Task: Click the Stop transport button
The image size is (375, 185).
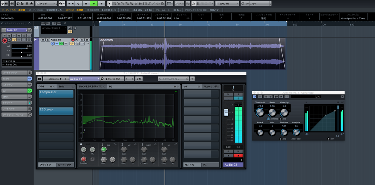Action: pyautogui.click(x=86, y=3)
